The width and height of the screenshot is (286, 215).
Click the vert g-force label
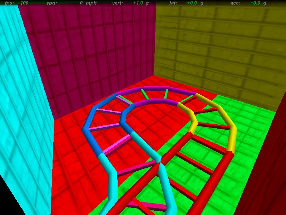[117, 3]
